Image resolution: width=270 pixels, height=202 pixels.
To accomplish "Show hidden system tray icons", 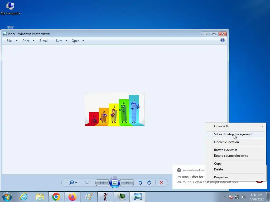I will click(x=224, y=197).
